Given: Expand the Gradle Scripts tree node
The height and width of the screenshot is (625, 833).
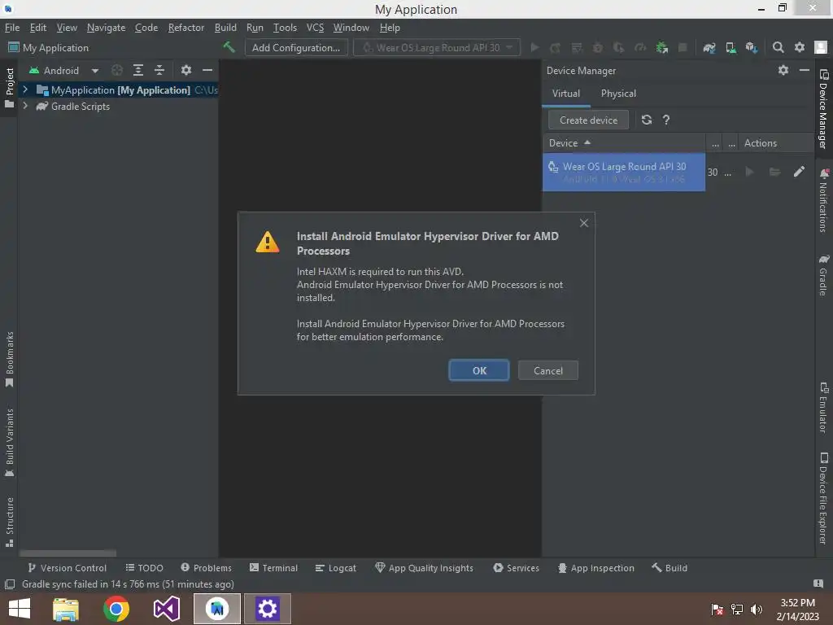Looking at the screenshot, I should 25,106.
